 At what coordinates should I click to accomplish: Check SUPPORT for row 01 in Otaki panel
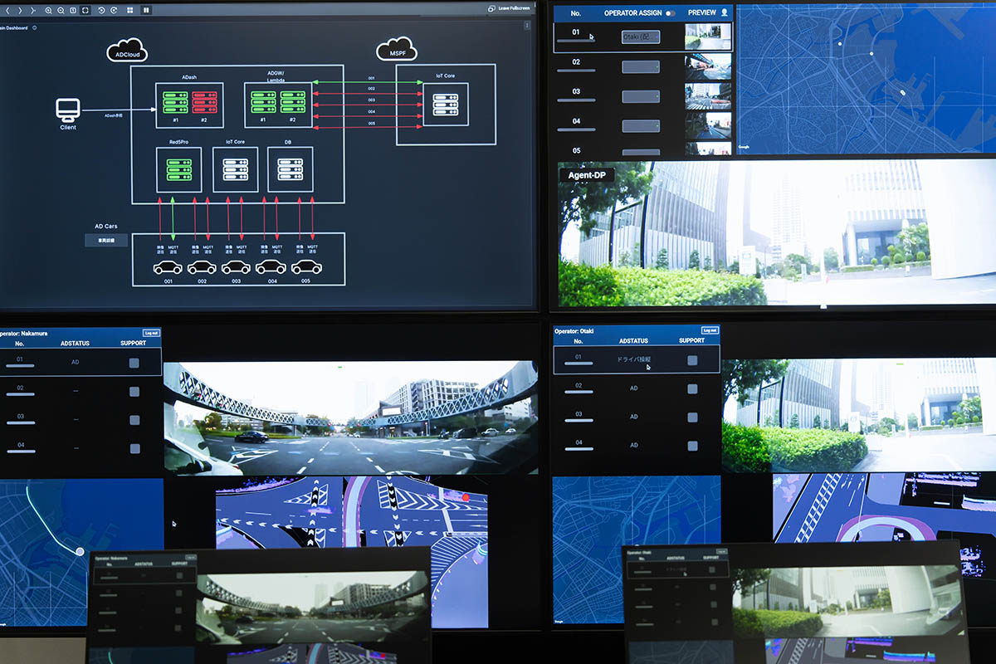click(x=692, y=360)
